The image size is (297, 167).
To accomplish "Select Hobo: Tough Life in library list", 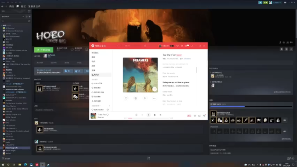I will coord(16,148).
